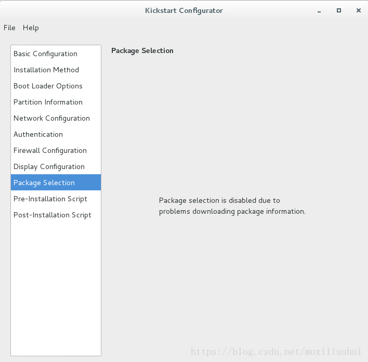This screenshot has height=362, width=368.
Task: Select Display Configuration entry
Action: click(x=56, y=166)
